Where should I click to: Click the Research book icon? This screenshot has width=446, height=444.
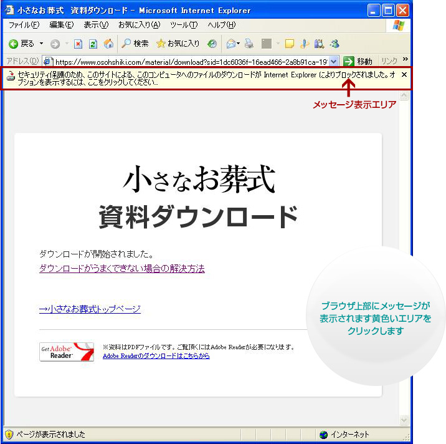tap(319, 44)
